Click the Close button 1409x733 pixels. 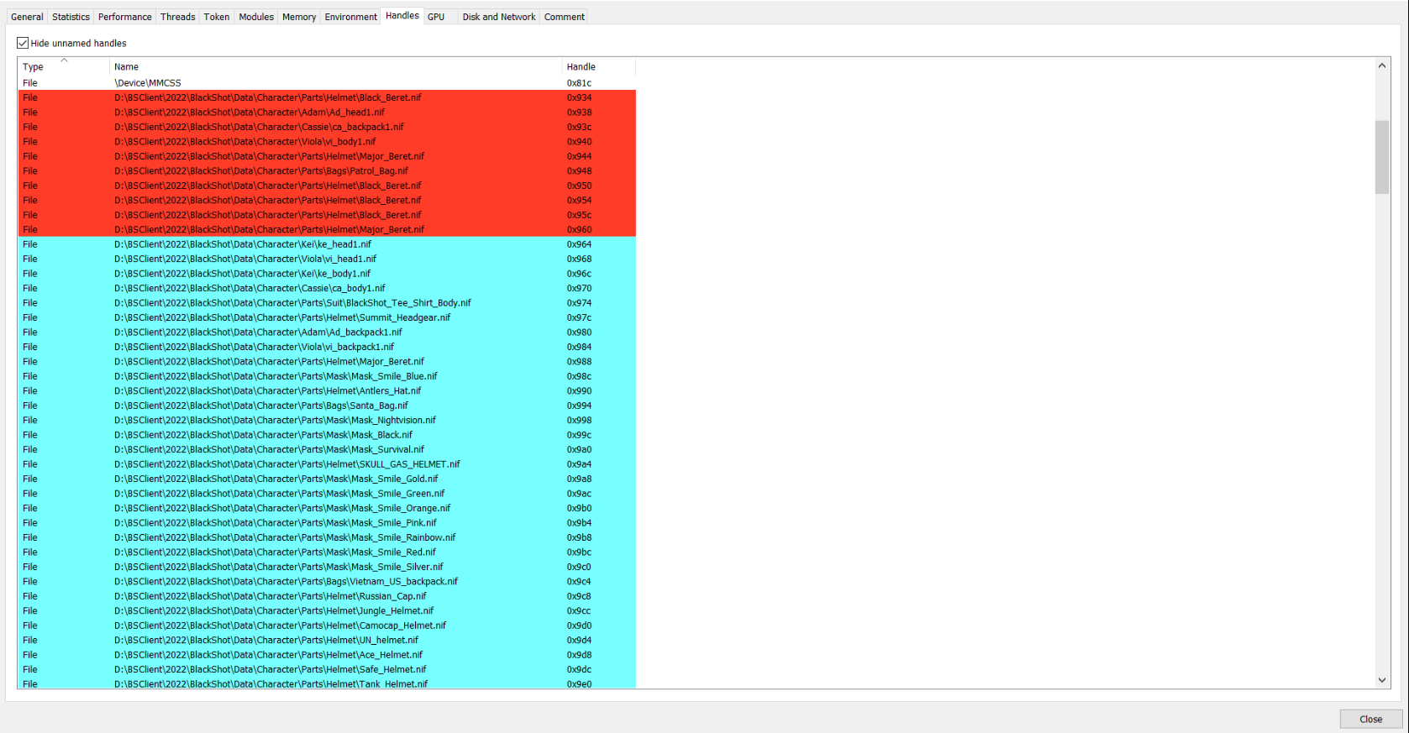click(1371, 719)
